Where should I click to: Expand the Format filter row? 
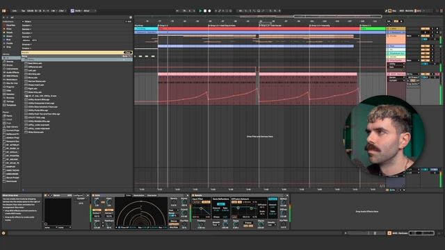pos(26,37)
